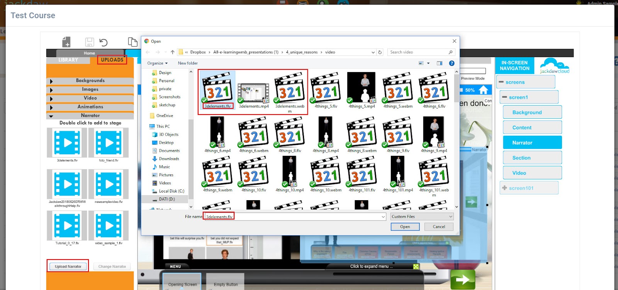This screenshot has width=618, height=290.
Task: Open the Screenshots folder in the tree
Action: pyautogui.click(x=170, y=97)
